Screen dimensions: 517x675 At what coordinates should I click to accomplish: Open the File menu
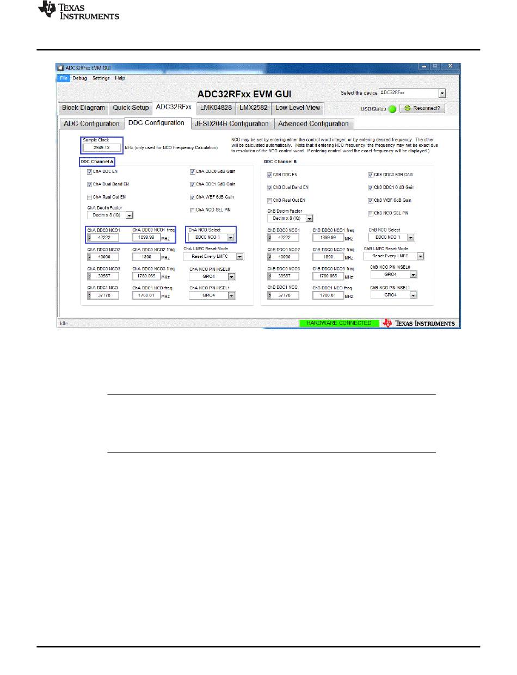click(64, 78)
